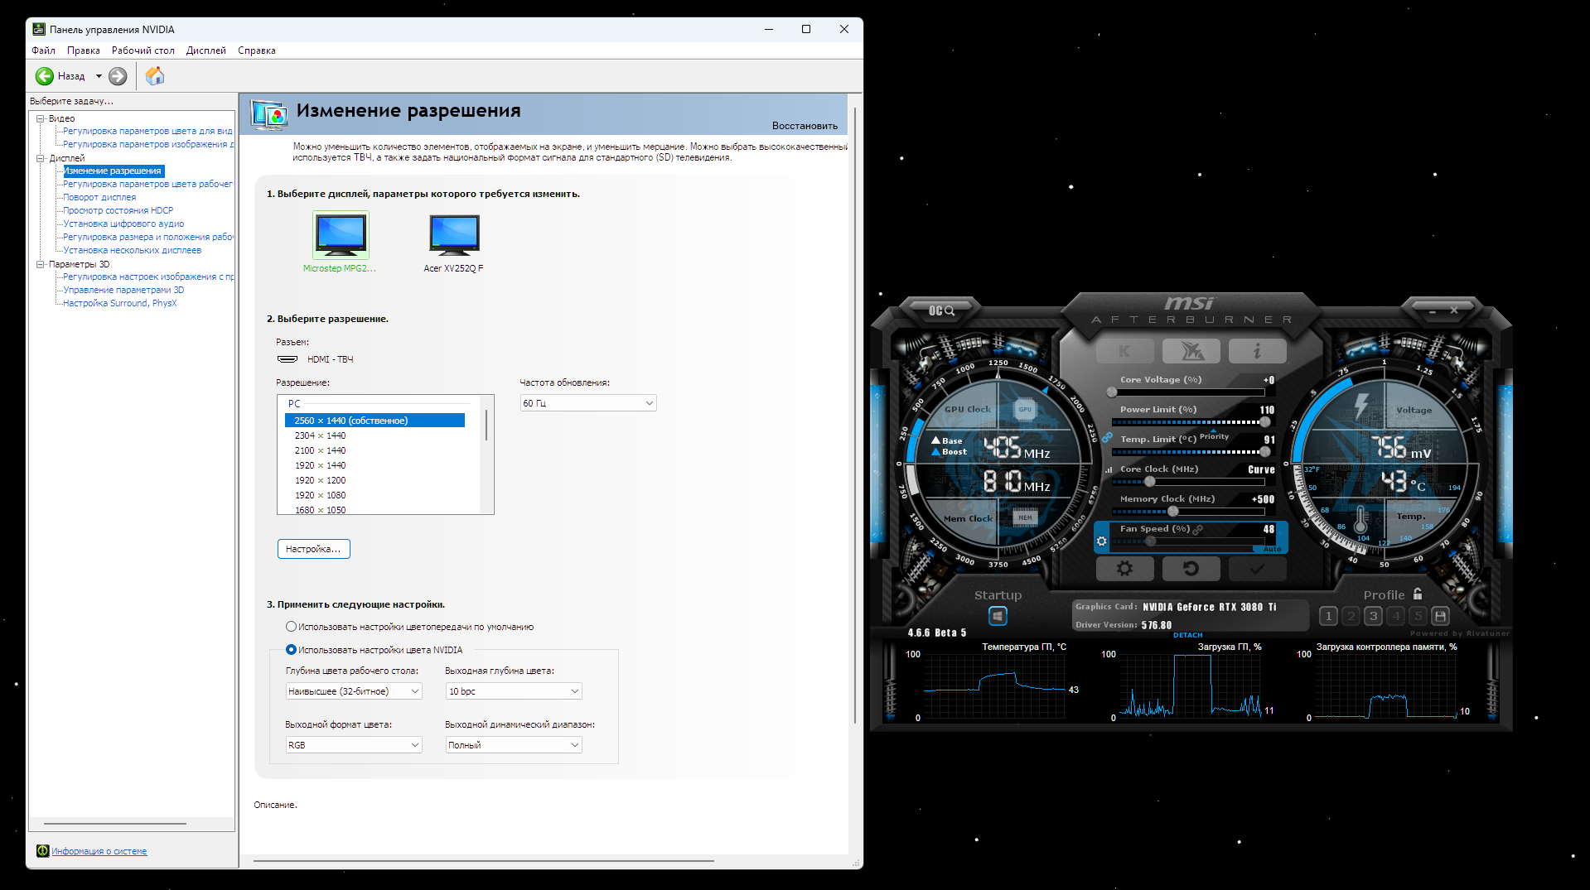Open the Файл menu
This screenshot has width=1590, height=890.
click(x=43, y=51)
